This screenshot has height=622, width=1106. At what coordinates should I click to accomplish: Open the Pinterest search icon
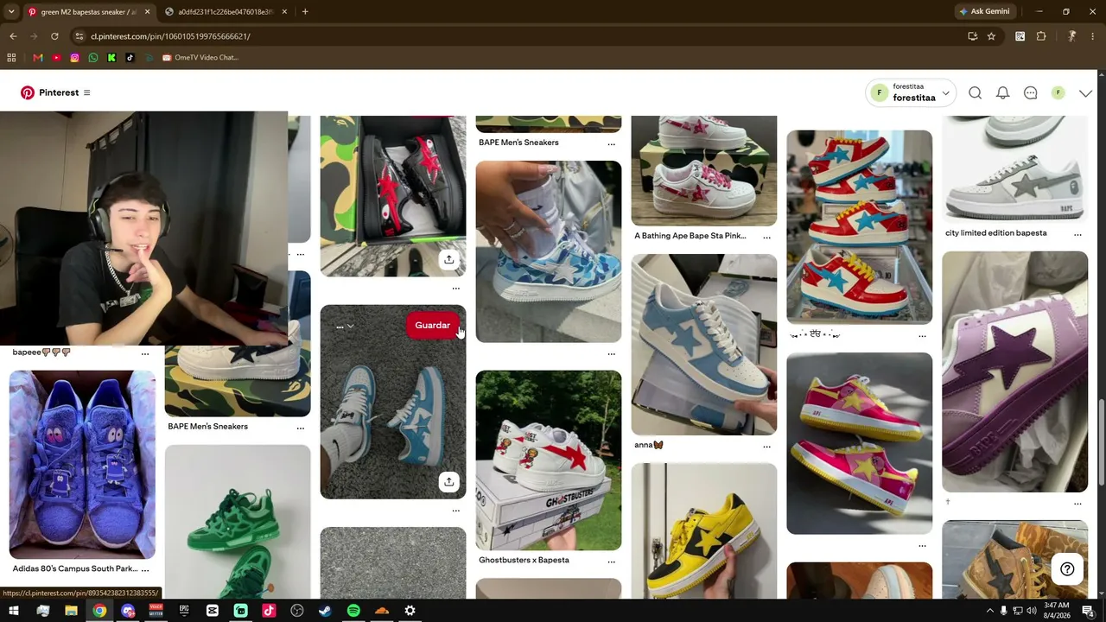coord(975,93)
